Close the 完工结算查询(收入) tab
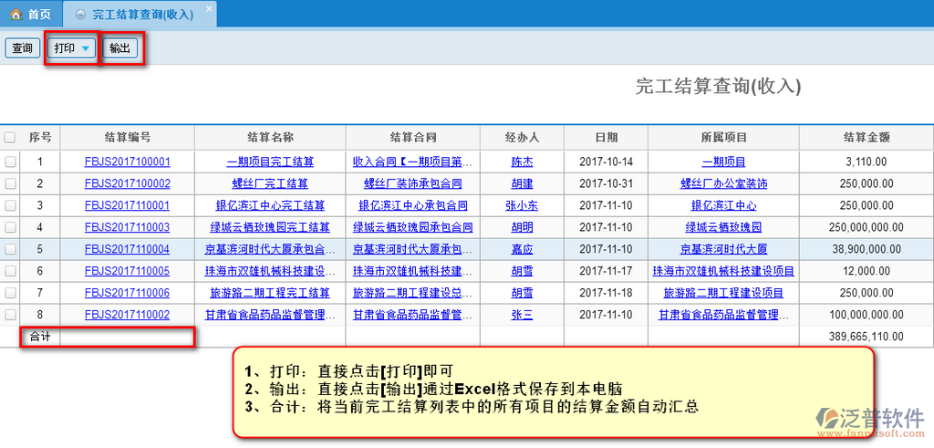934x448 pixels. [x=208, y=10]
